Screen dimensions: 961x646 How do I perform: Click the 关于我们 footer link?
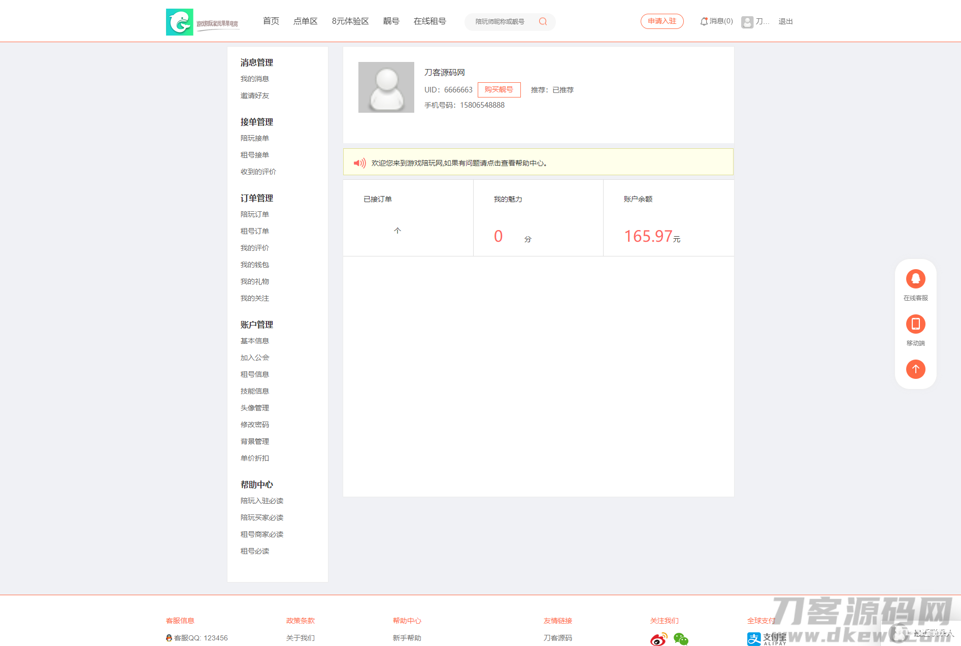(301, 638)
